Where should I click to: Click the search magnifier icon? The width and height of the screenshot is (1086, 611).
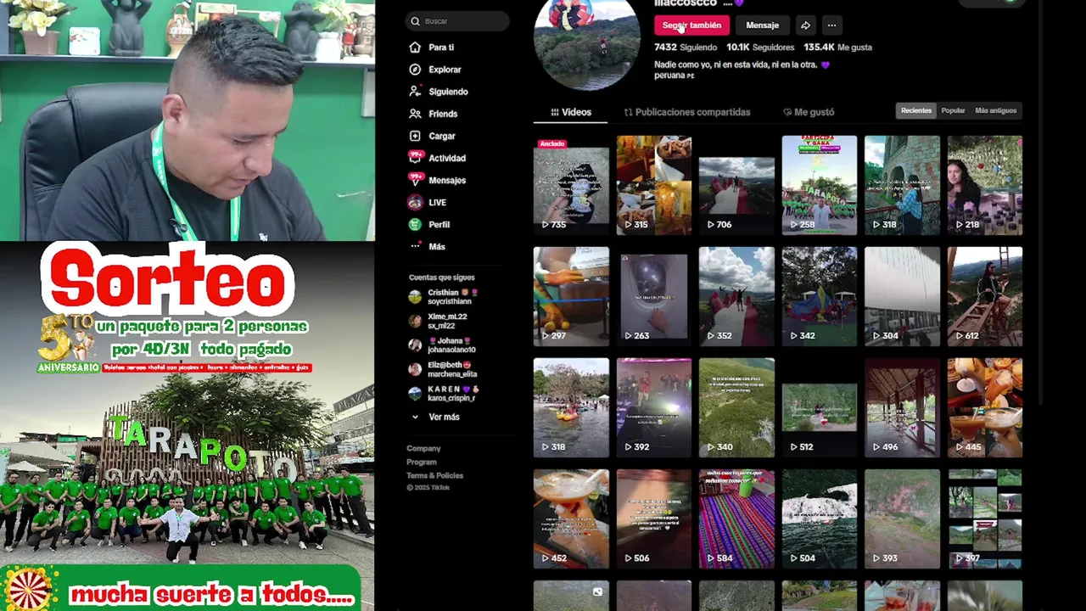pos(415,21)
